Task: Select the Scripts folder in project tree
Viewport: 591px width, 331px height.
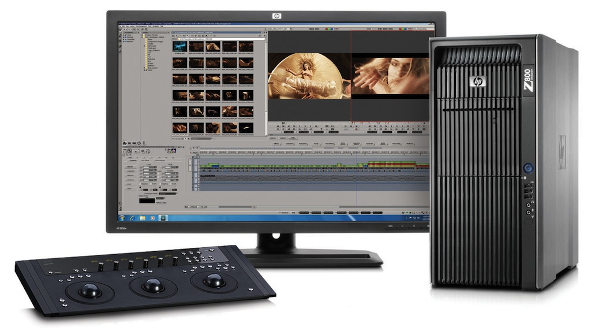Action: pos(151,64)
